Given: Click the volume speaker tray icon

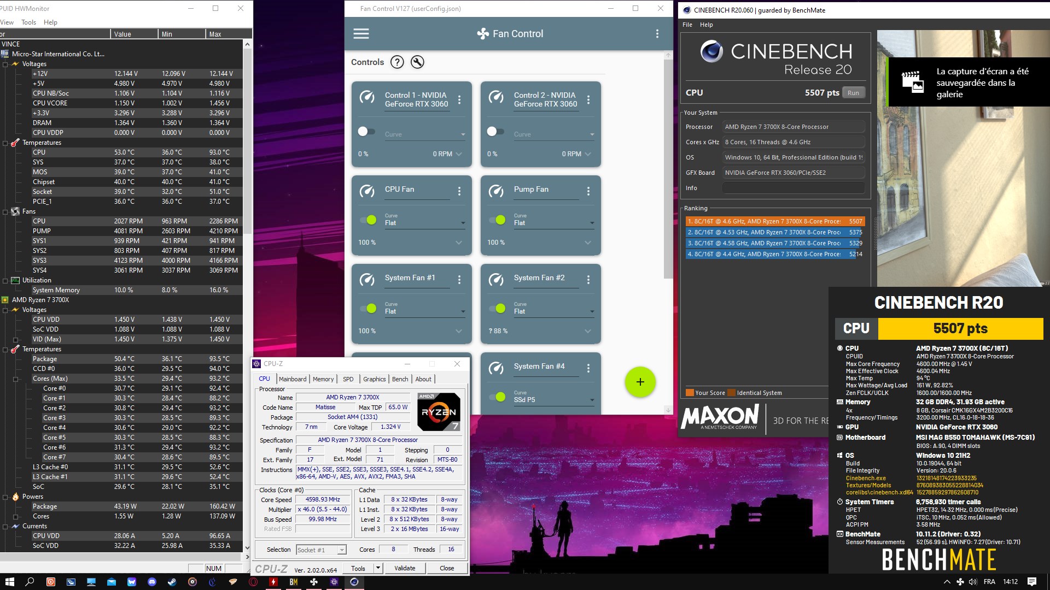Looking at the screenshot, I should pyautogui.click(x=973, y=582).
